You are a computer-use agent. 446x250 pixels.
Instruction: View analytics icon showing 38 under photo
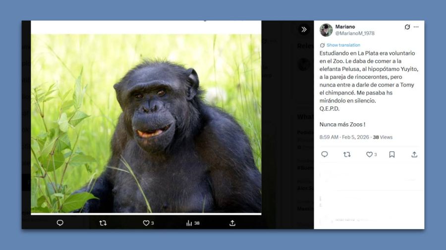[193, 223]
